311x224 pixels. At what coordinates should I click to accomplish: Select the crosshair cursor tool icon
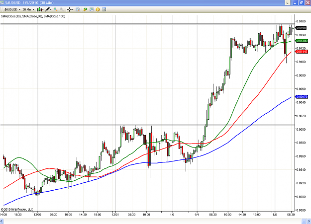tap(69, 9)
